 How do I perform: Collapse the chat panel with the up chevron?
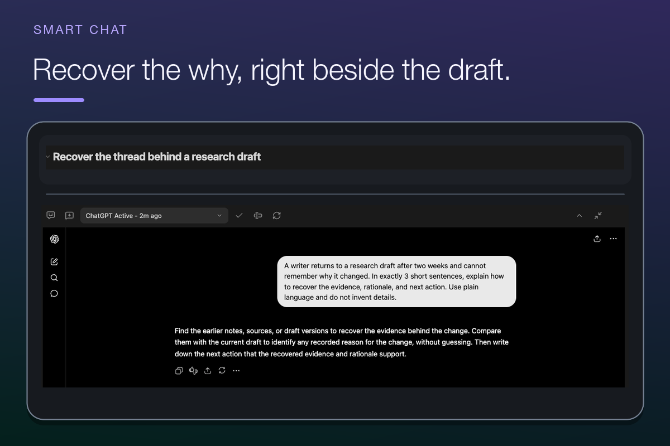[x=579, y=216]
